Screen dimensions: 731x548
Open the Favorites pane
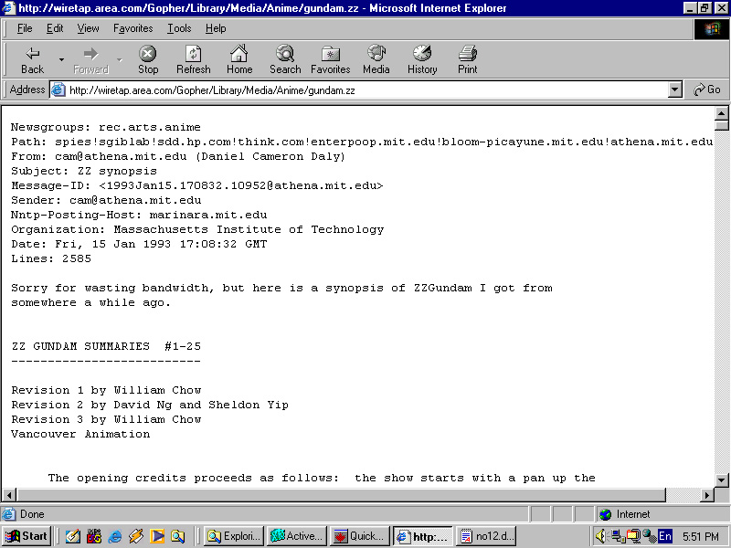(330, 60)
